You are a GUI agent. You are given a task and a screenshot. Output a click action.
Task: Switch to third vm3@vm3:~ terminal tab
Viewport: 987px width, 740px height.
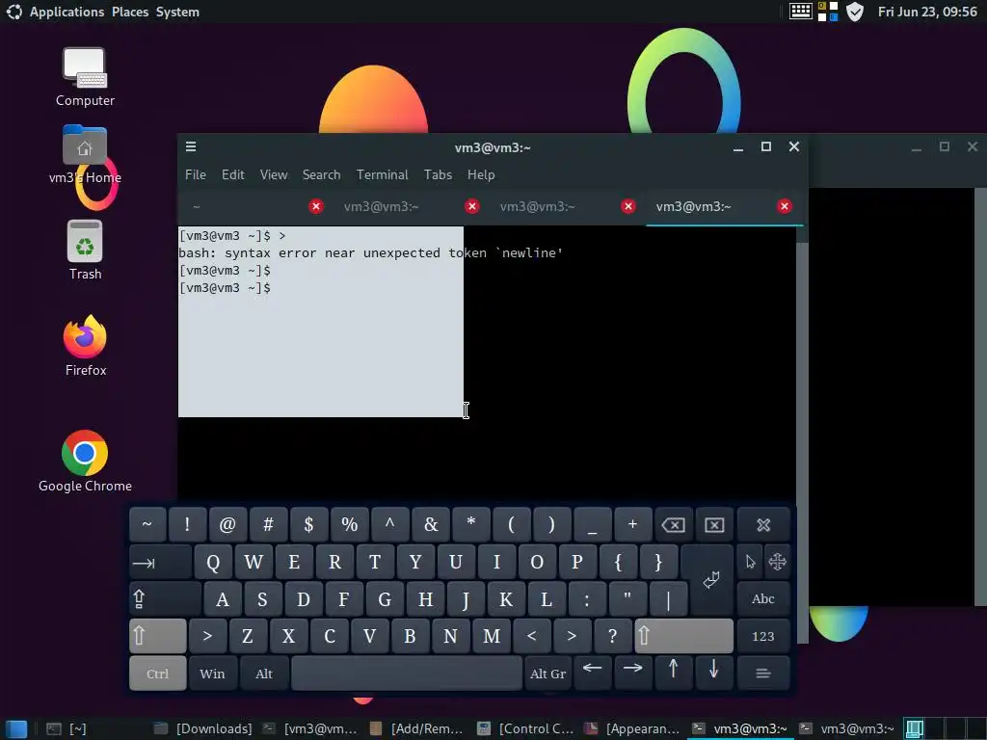(538, 206)
